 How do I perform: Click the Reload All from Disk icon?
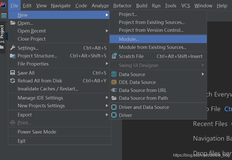pyautogui.click(x=13, y=81)
